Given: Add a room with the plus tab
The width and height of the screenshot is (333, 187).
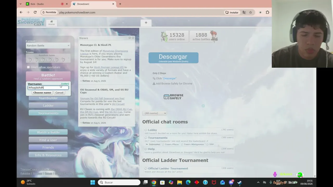Looking at the screenshot, I should (146, 23).
